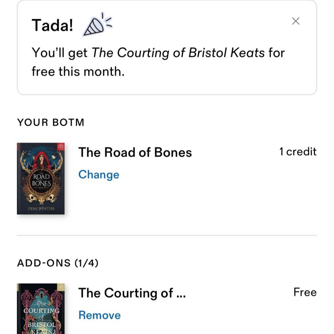Tap the YOUR BOTM section heading
This screenshot has height=334, width=334.
(x=51, y=122)
